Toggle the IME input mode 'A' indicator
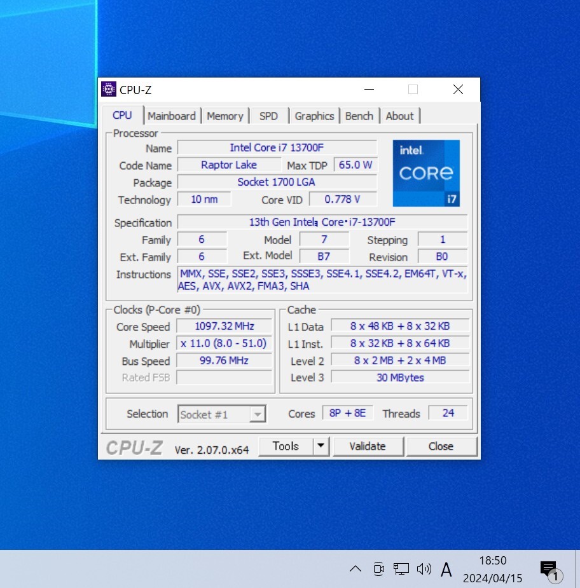Screen dimensions: 580x588 (x=446, y=570)
